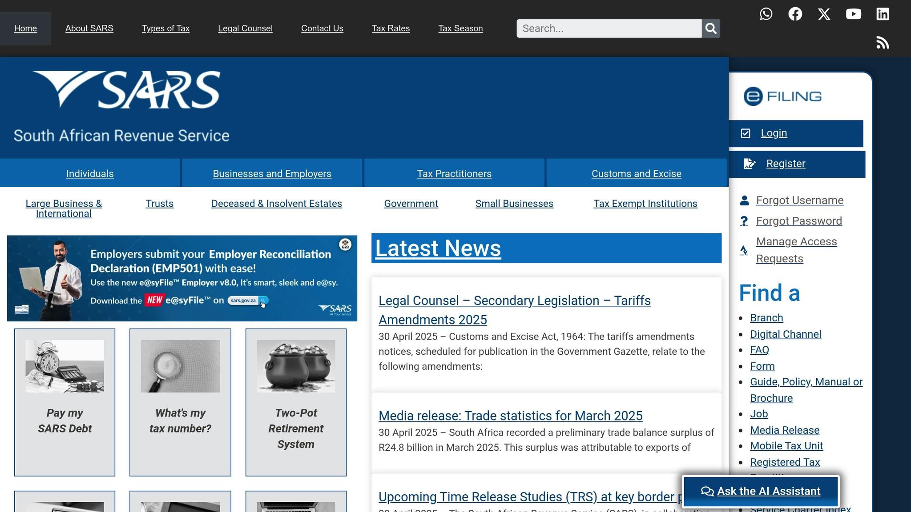Viewport: 911px width, 512px height.
Task: Open Trade statistics for March 2025 release
Action: pos(511,416)
